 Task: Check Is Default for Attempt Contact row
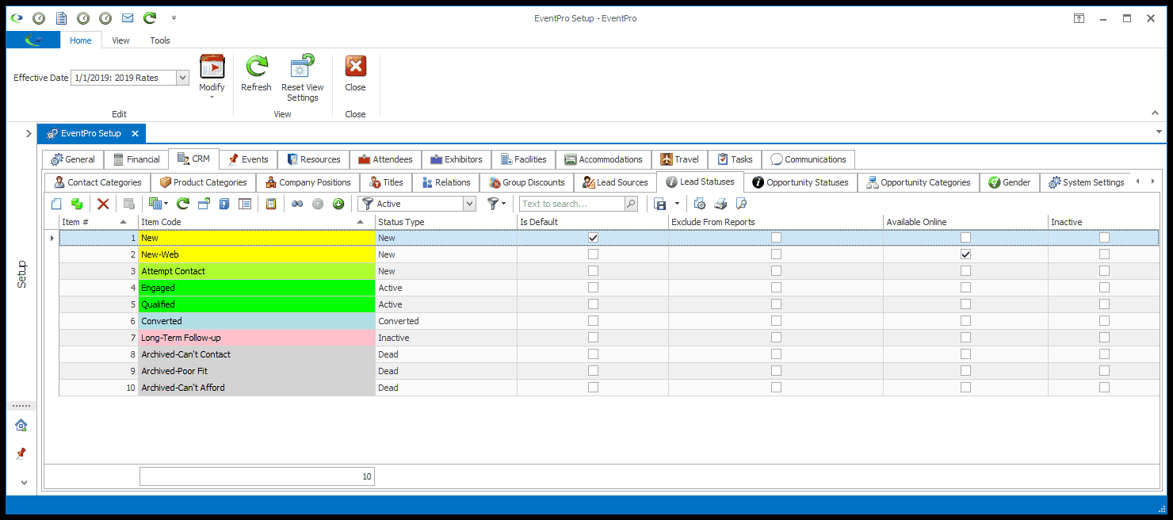(593, 271)
